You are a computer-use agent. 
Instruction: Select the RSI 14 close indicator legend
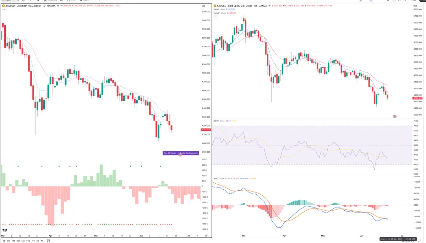219,121
